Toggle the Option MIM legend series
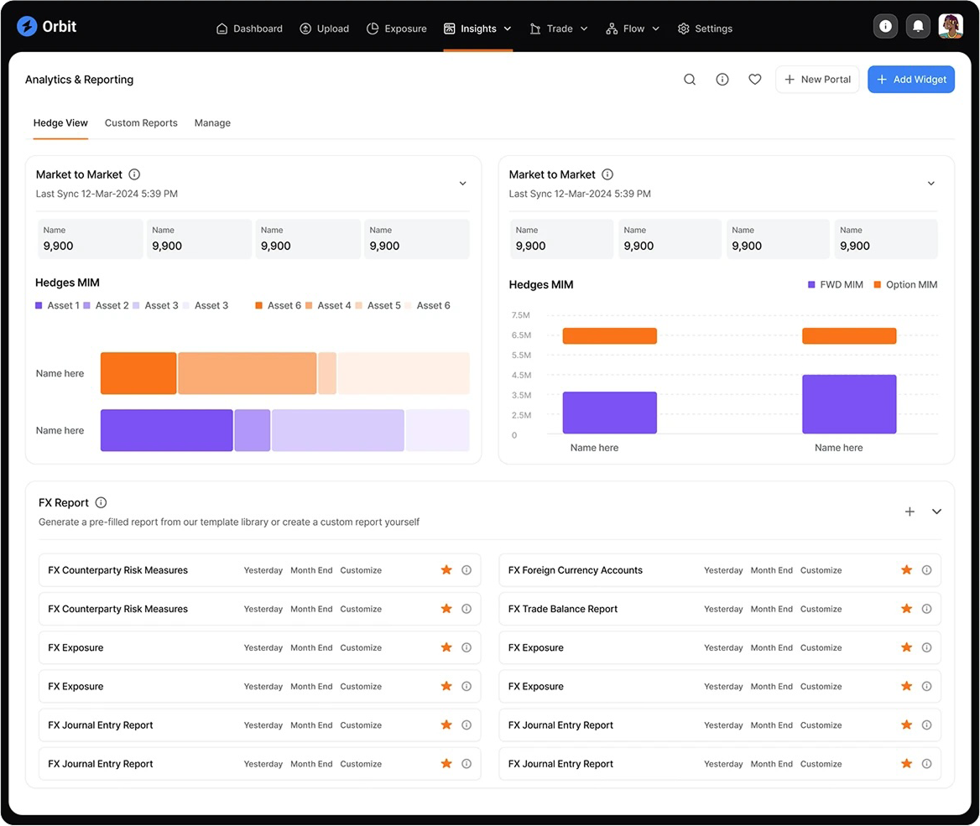Viewport: 980px width, 826px height. pyautogui.click(x=904, y=285)
